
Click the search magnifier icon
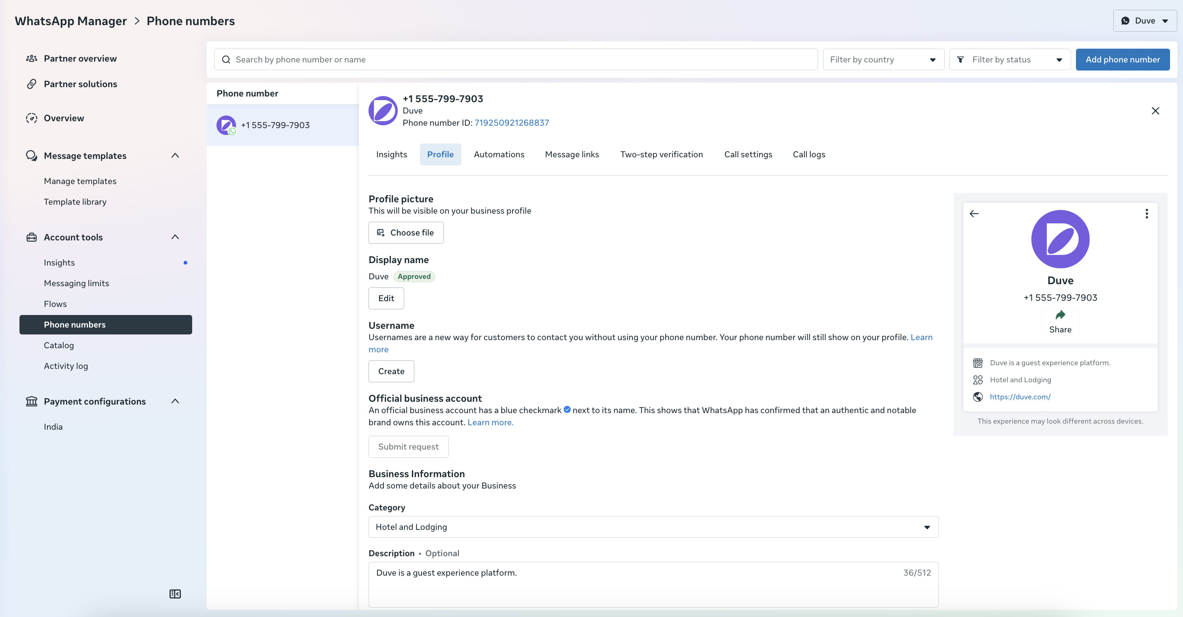226,60
